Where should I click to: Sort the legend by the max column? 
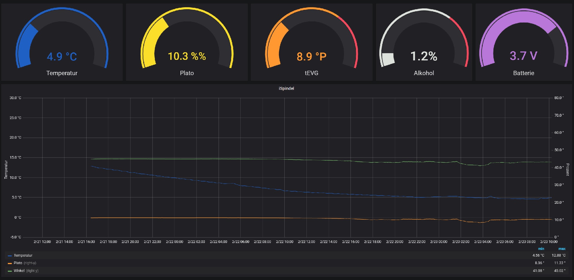point(562,249)
